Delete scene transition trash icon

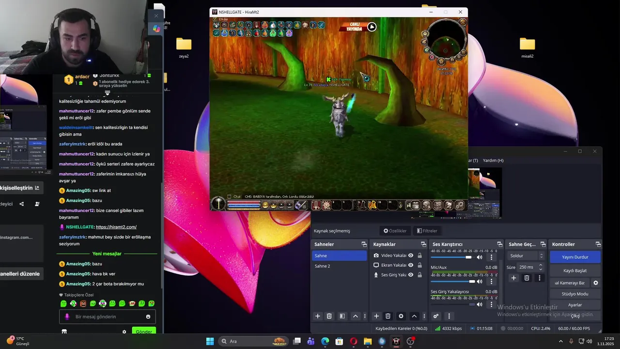[527, 278]
